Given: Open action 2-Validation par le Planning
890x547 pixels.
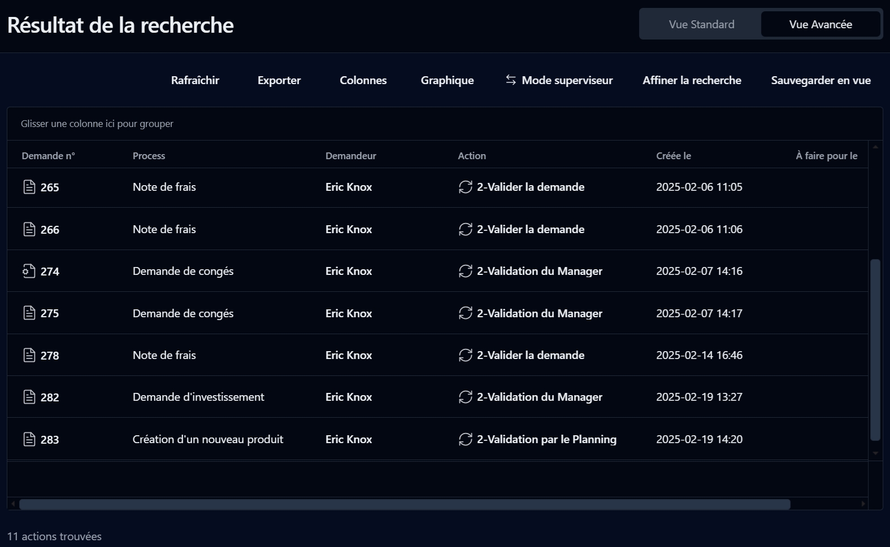Looking at the screenshot, I should tap(546, 439).
